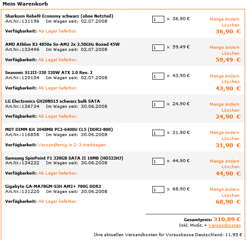The height and width of the screenshot is (240, 246).
Task: Delete the MDT DIMM Kit 2048MB item
Action: coord(231,139)
